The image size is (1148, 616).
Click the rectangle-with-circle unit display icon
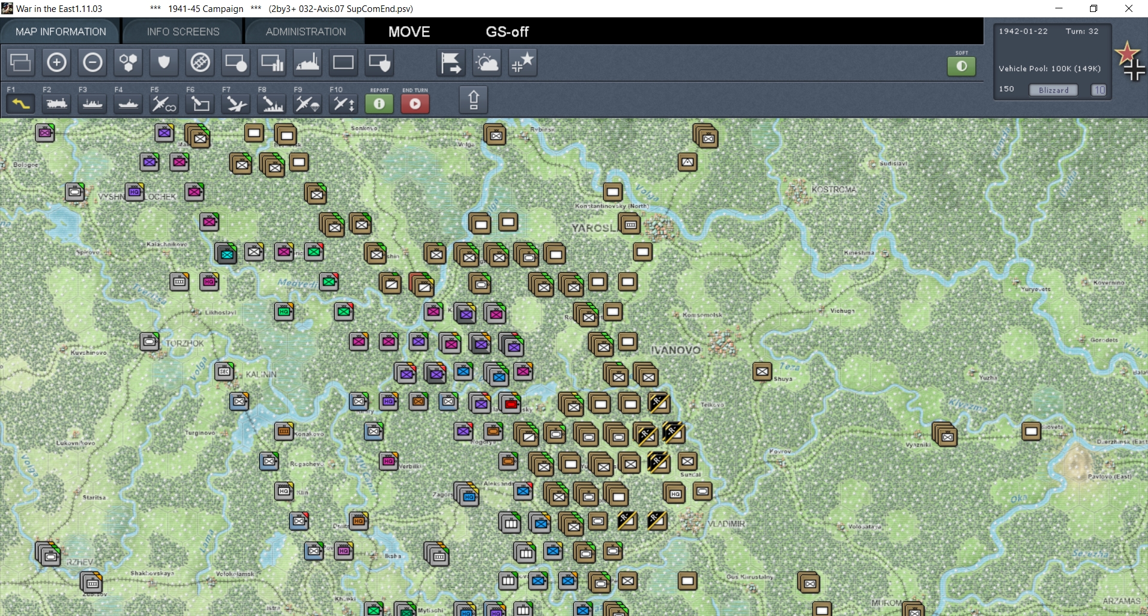click(236, 62)
